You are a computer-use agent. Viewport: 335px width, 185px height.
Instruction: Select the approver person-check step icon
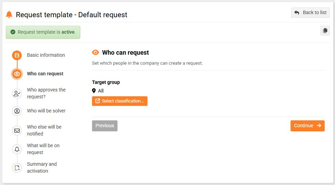point(17,93)
